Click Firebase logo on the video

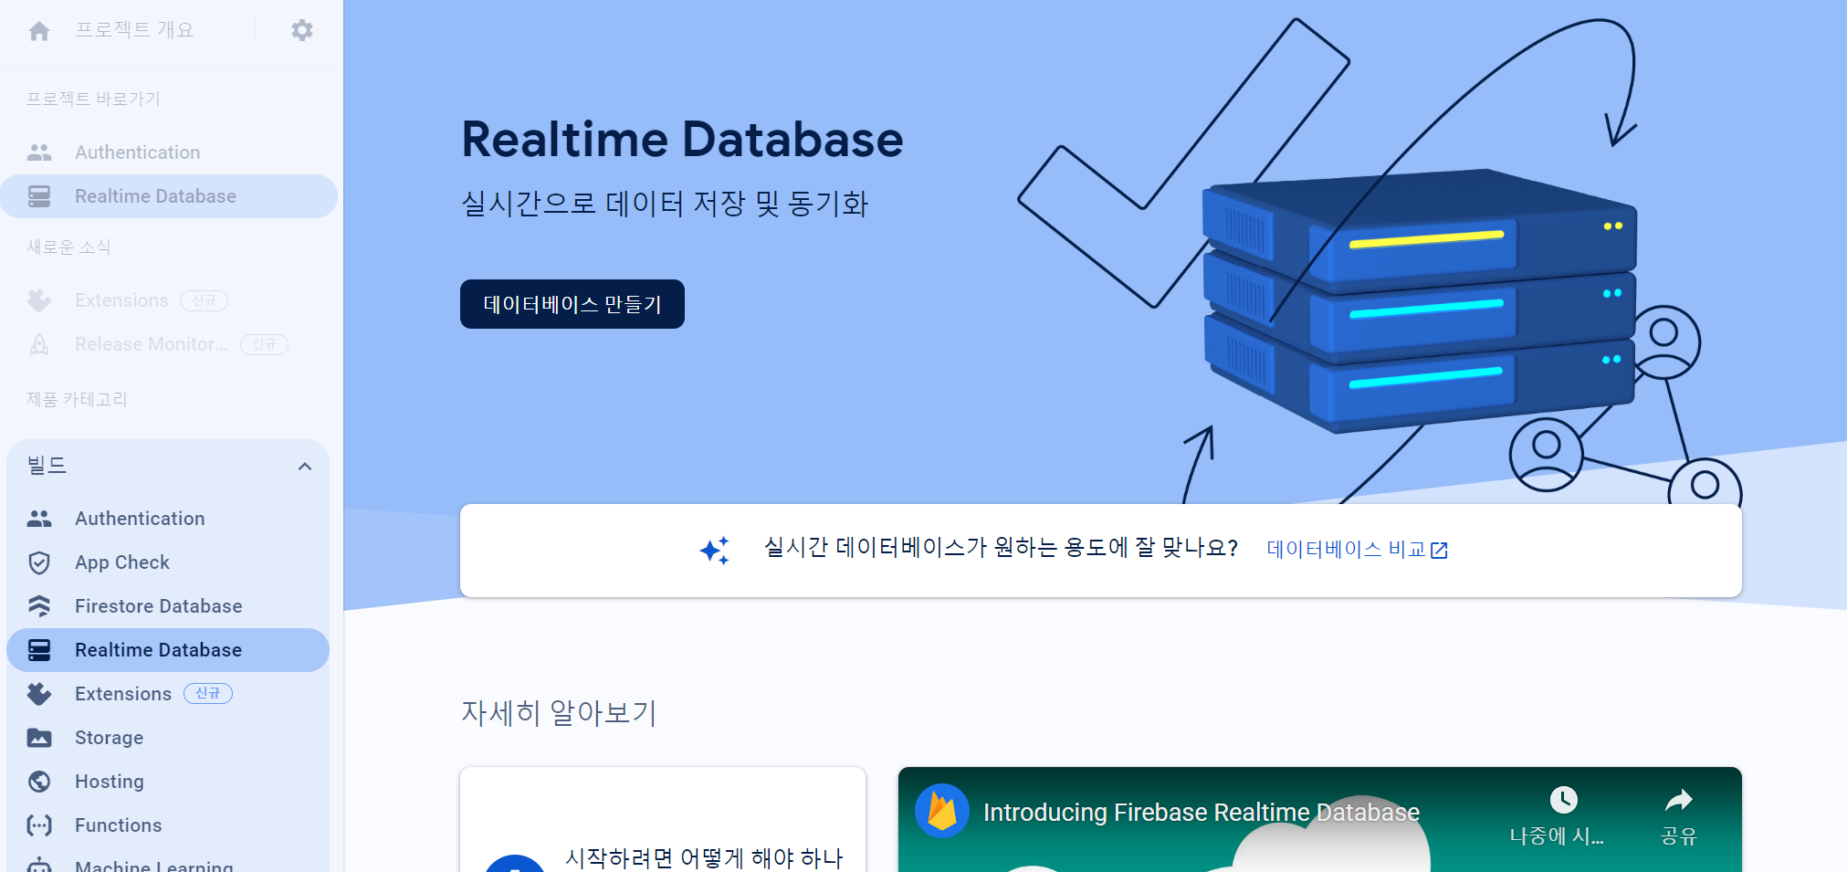click(x=942, y=811)
